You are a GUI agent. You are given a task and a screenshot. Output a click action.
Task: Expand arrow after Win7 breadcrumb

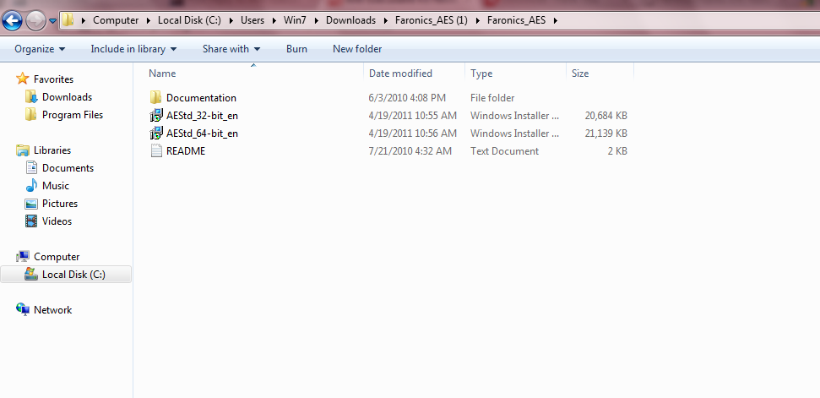[x=317, y=21]
